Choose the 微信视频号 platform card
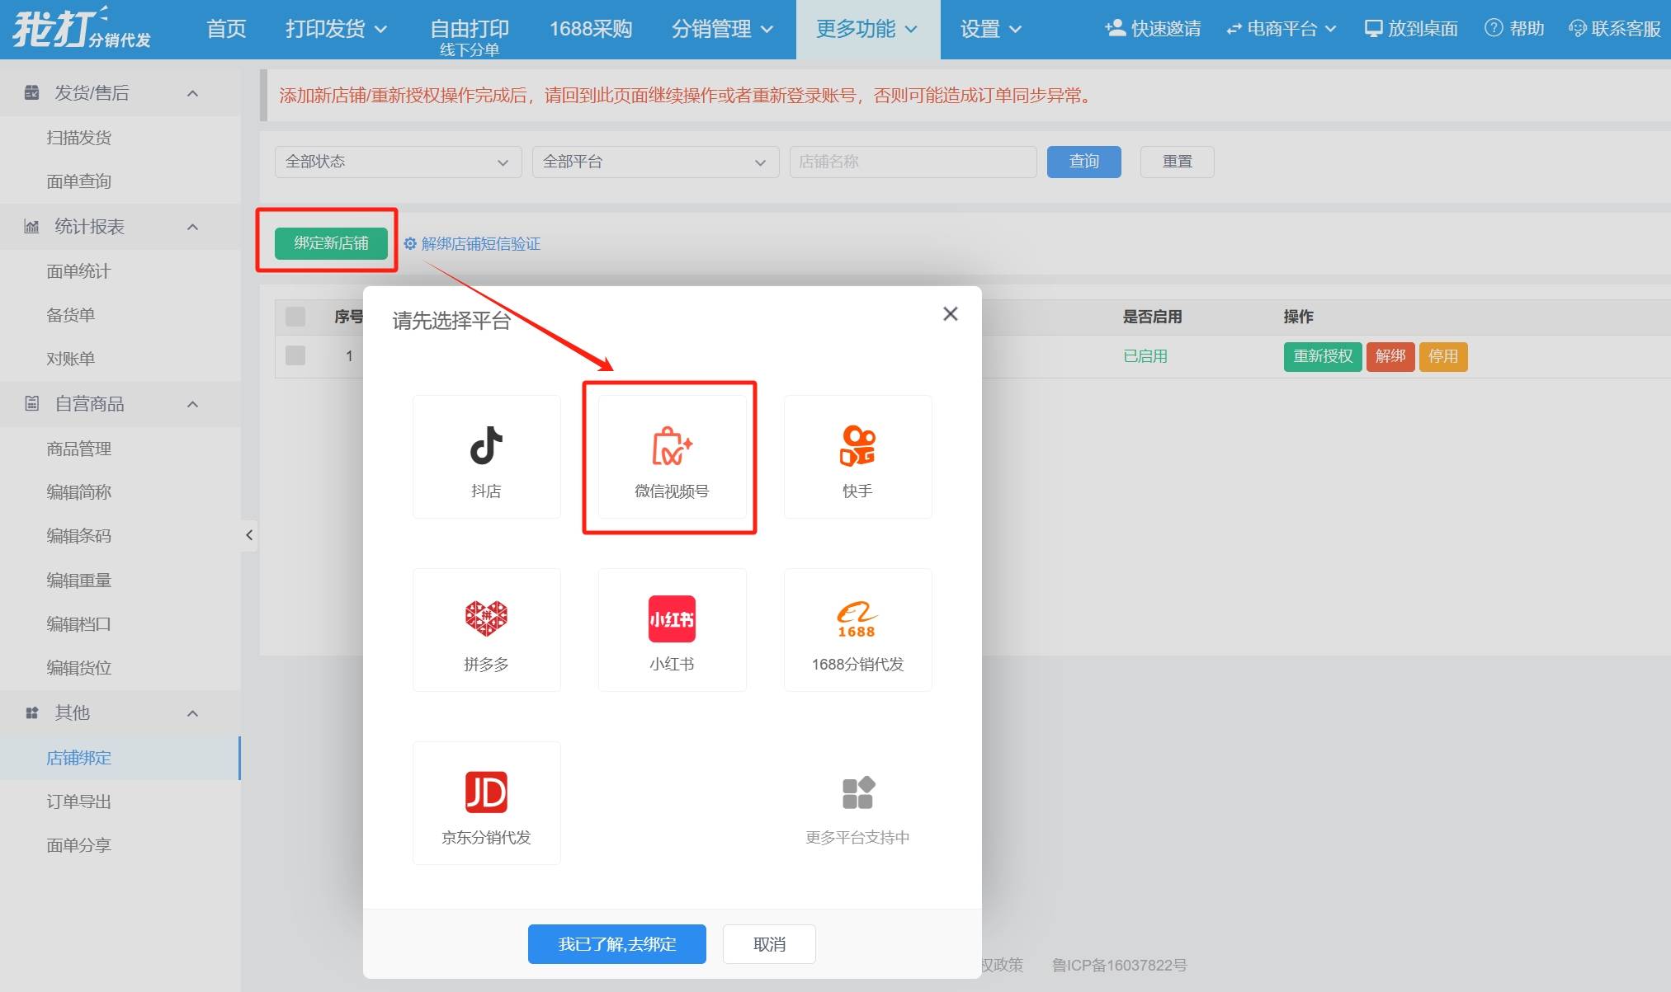The height and width of the screenshot is (992, 1671). pyautogui.click(x=672, y=457)
